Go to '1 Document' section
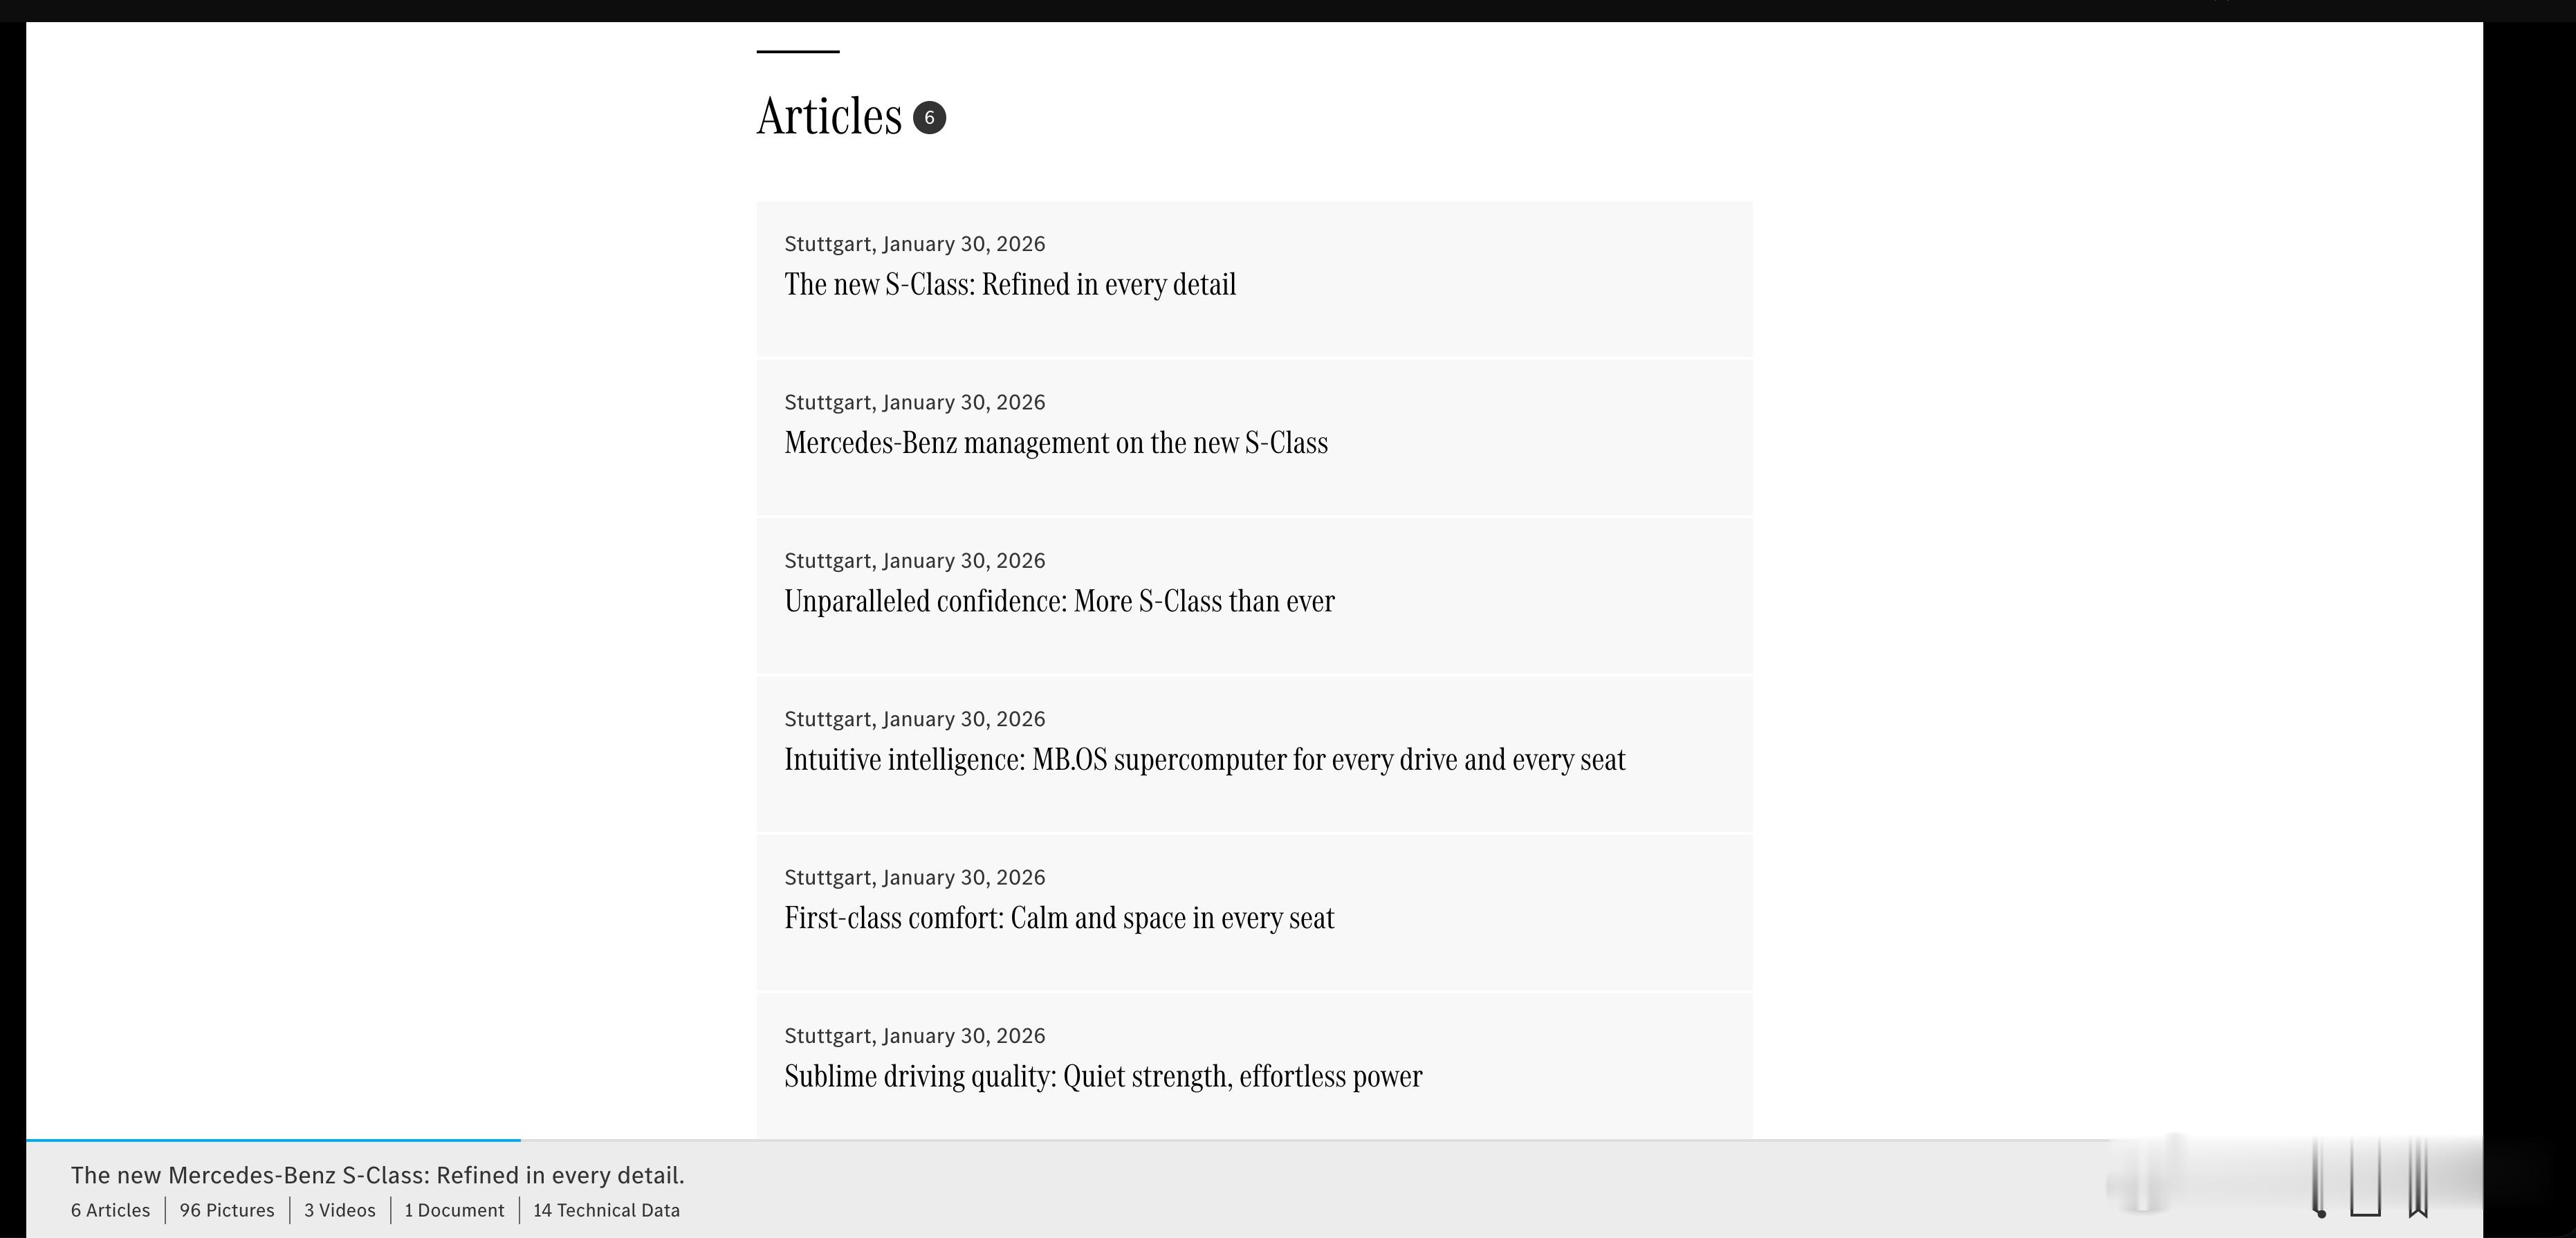This screenshot has height=1238, width=2576. pos(454,1210)
